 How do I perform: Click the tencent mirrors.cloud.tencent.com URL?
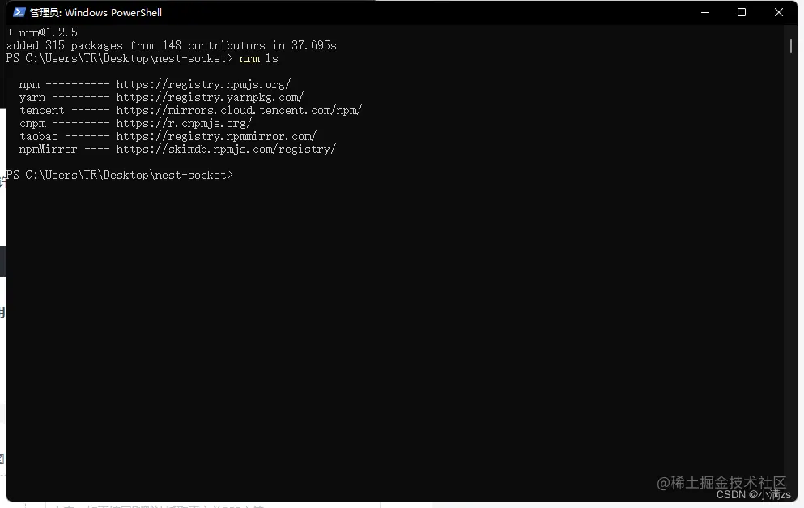point(239,110)
